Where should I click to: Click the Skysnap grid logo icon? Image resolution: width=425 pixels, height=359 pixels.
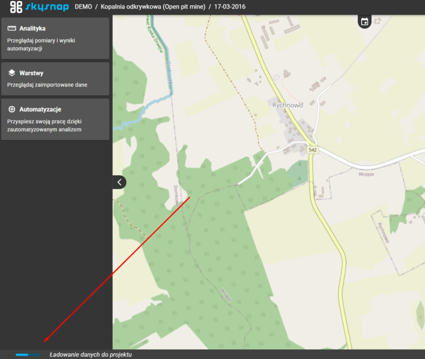tap(16, 7)
